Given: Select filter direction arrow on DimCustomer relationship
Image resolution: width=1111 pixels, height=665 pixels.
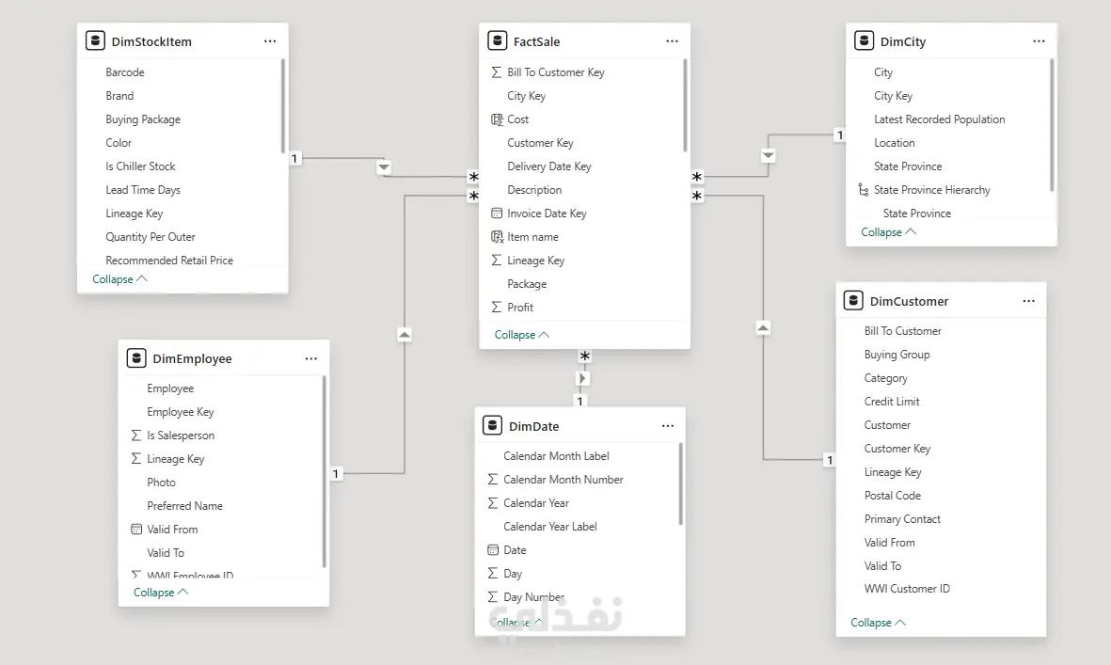Looking at the screenshot, I should [x=763, y=327].
